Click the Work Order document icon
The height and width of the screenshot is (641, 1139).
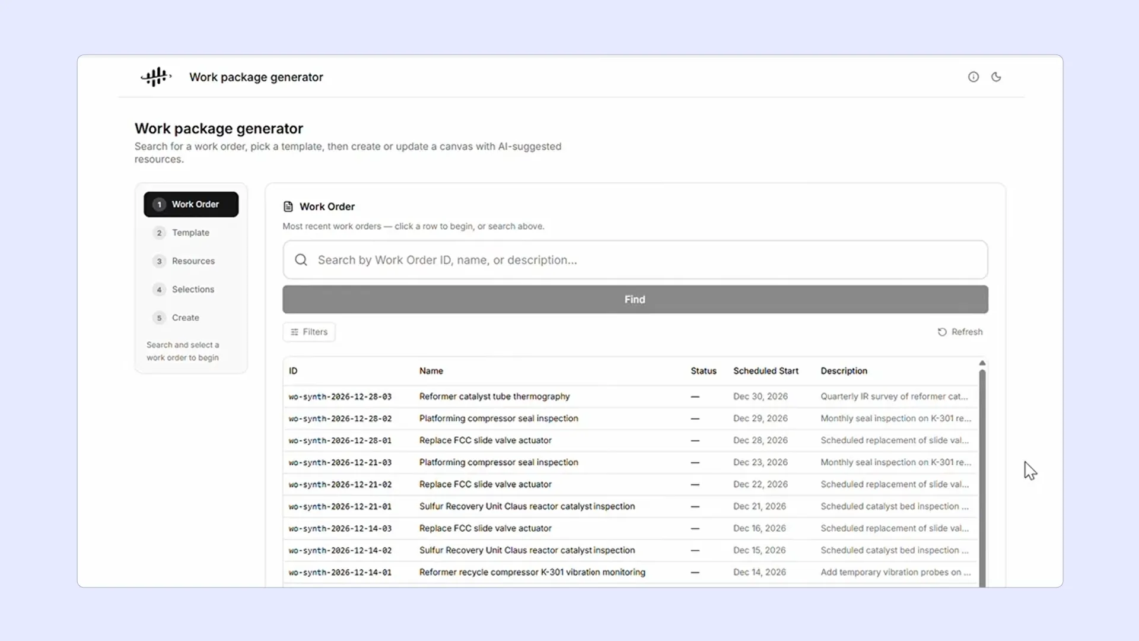tap(288, 207)
